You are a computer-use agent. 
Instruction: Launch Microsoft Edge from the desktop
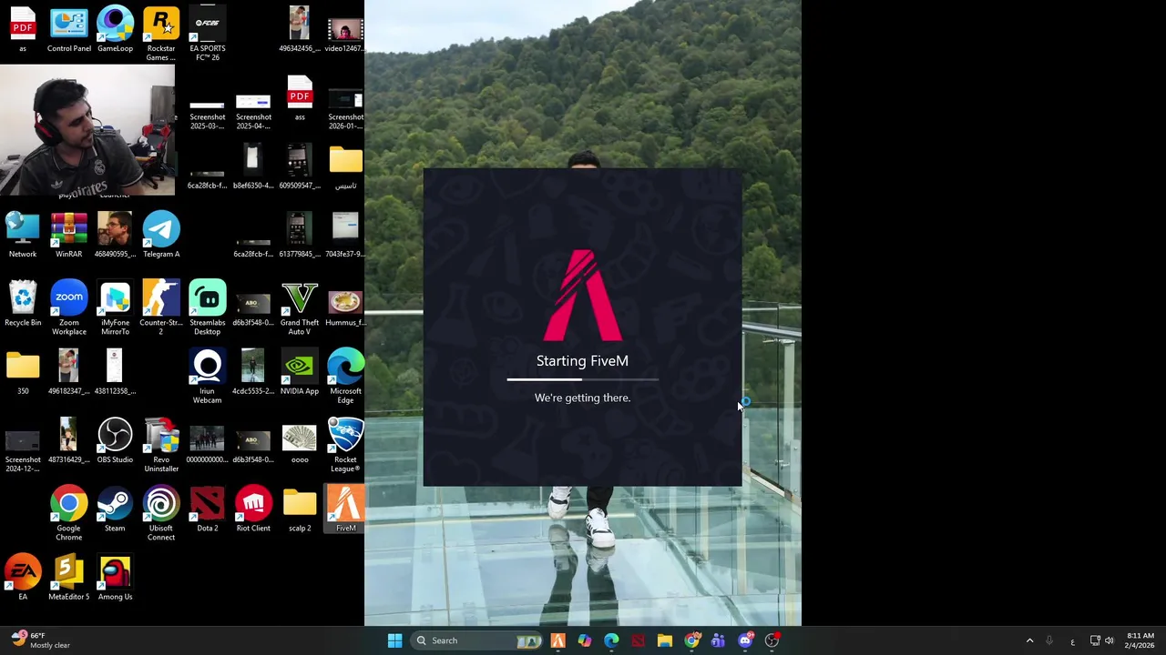(x=346, y=376)
